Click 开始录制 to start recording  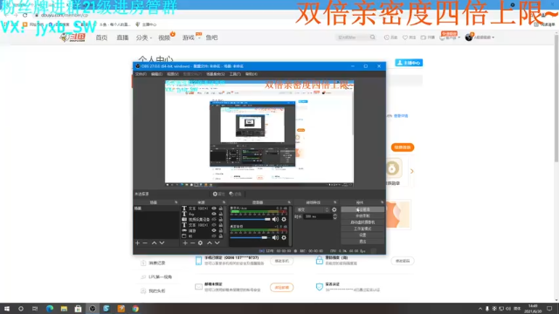[362, 216]
